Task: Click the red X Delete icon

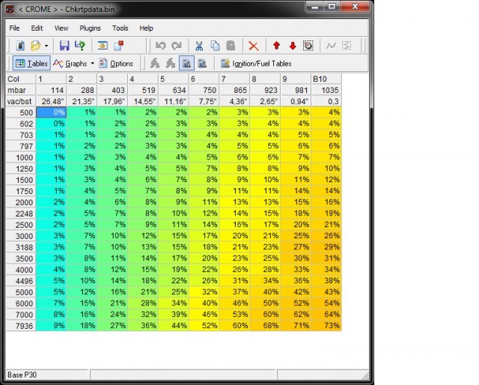Action: (253, 46)
